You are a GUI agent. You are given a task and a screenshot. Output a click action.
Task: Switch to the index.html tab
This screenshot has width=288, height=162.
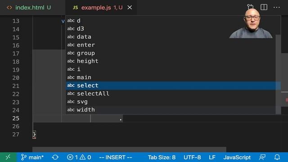[29, 8]
